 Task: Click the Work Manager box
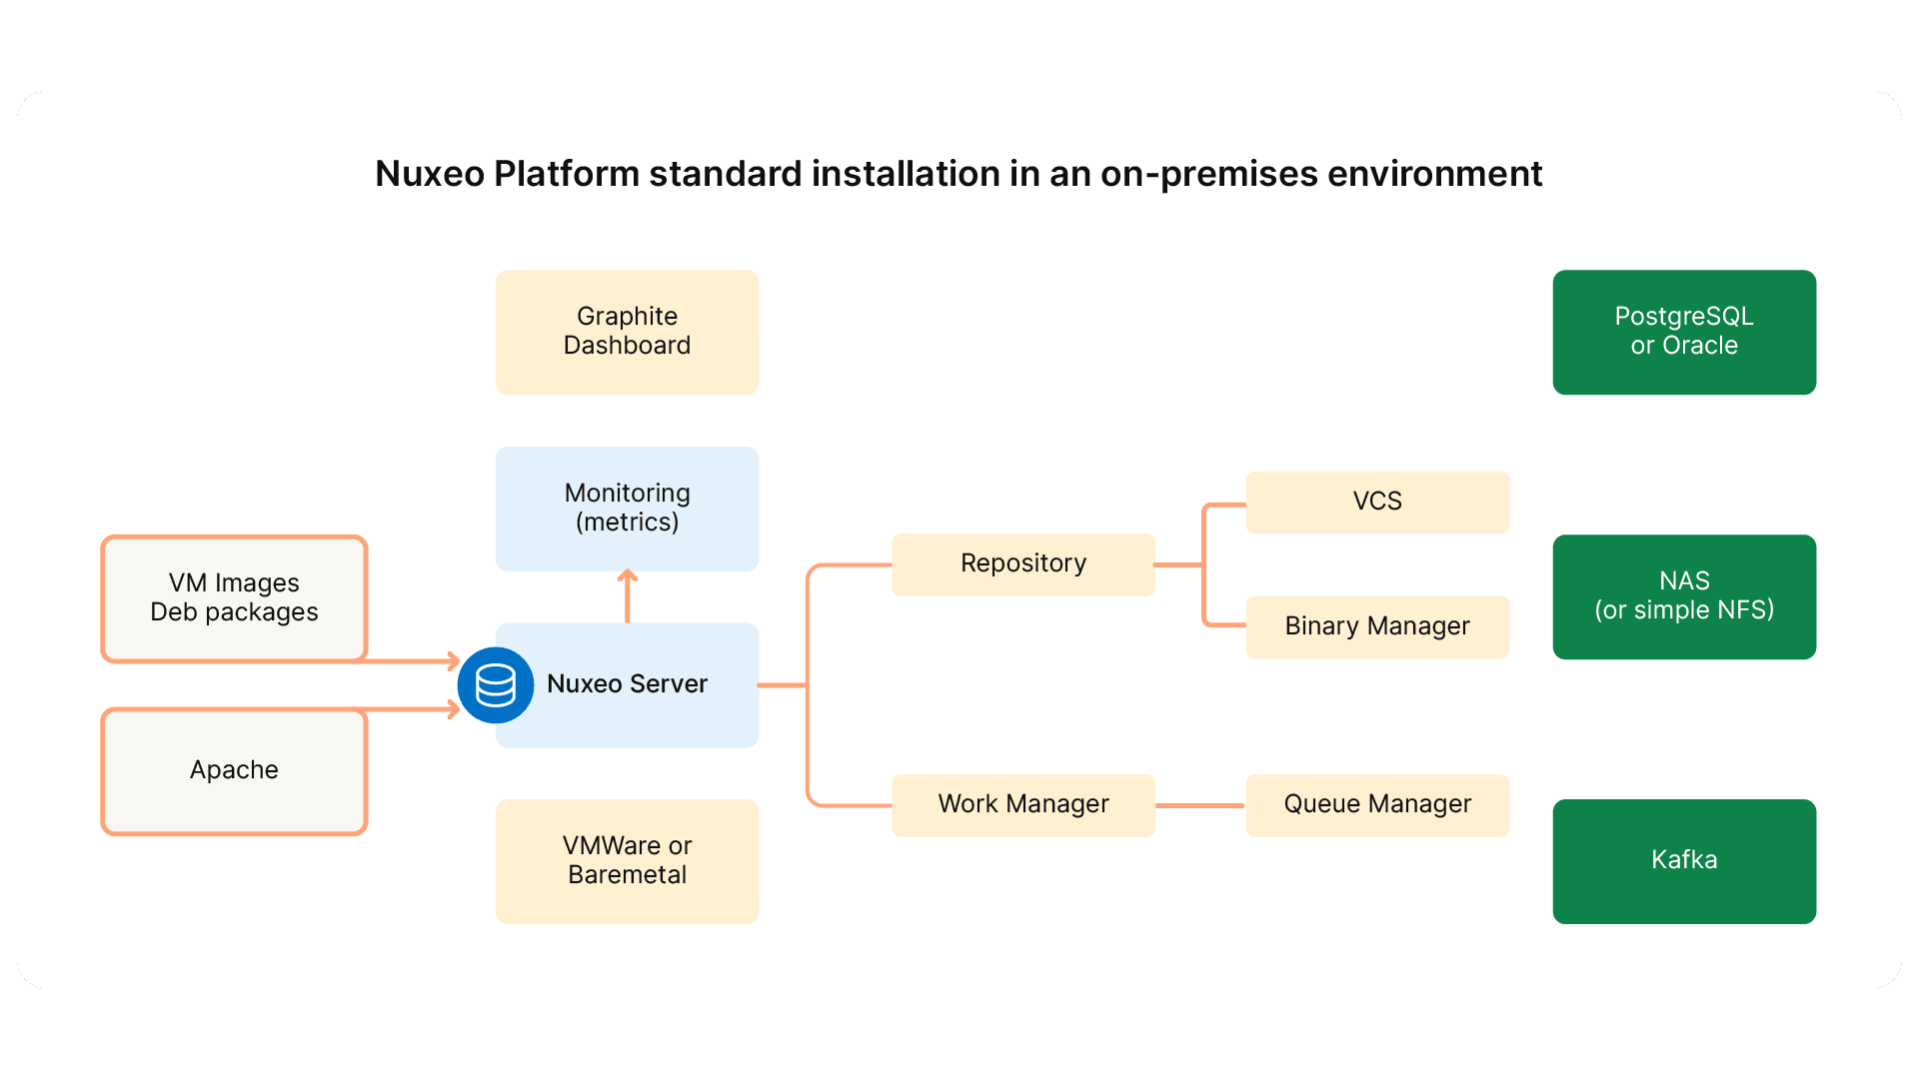[x=1022, y=804]
